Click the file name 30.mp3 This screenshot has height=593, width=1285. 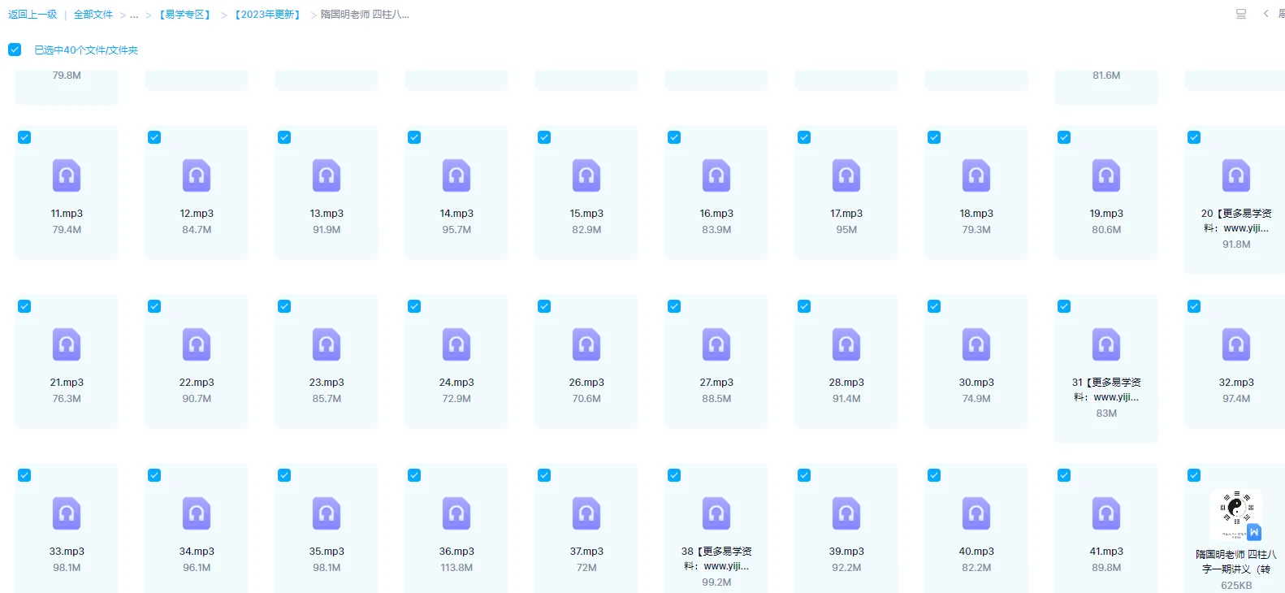click(976, 383)
